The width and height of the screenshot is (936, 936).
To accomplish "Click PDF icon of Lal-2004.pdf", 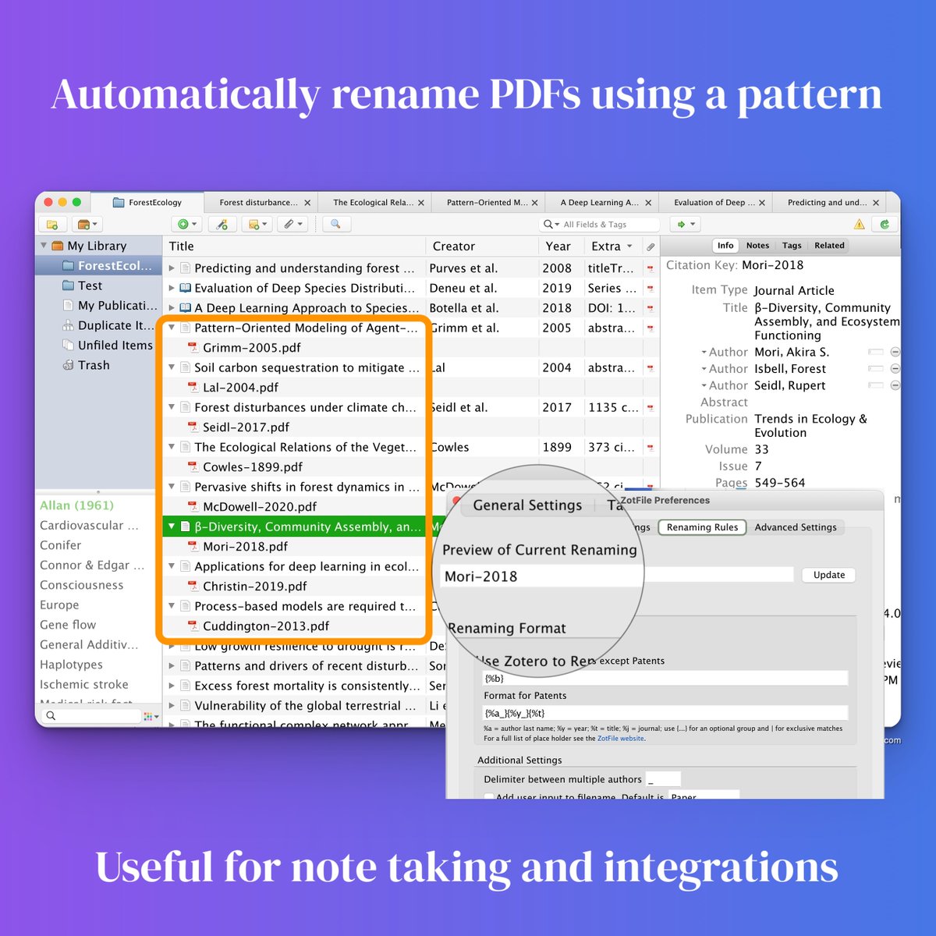I will click(x=193, y=388).
